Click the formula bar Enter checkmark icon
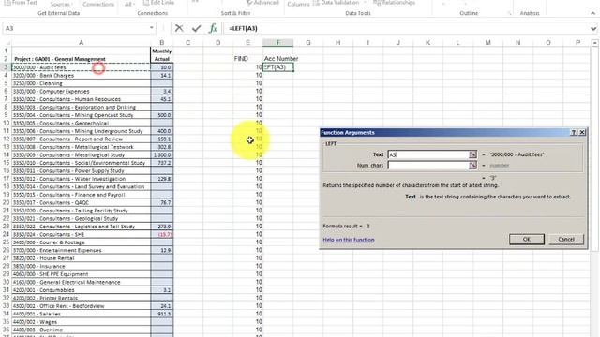This screenshot has width=600, height=337. pos(196,28)
